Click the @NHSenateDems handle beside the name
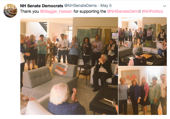 tap(80, 6)
